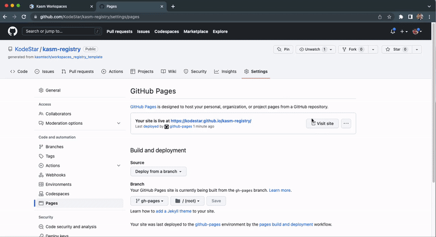Click the Save button for branch
The height and width of the screenshot is (237, 436).
(216, 201)
